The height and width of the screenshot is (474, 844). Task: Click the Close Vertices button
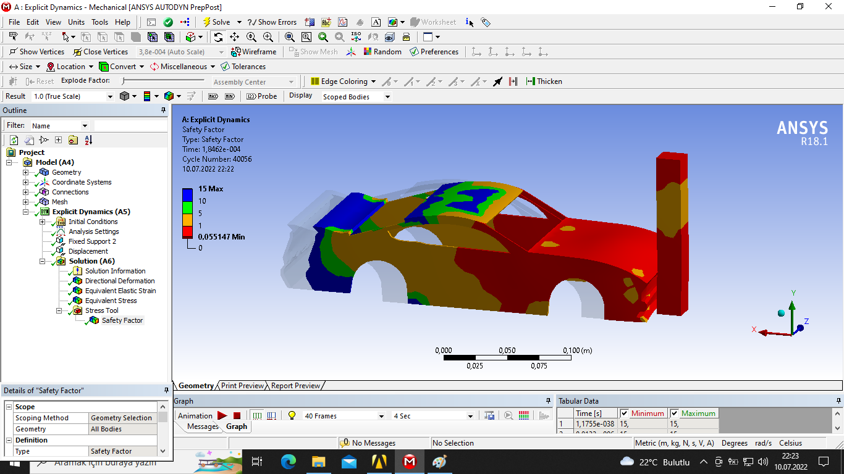[x=101, y=52]
